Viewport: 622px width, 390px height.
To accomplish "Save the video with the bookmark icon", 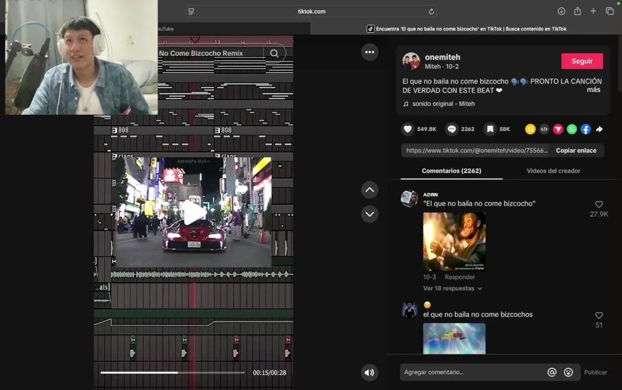I will click(490, 129).
